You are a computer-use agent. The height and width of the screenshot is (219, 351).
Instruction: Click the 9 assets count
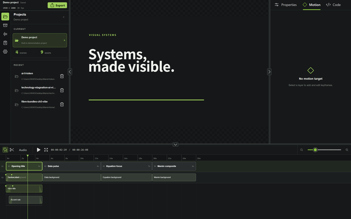pos(46,52)
